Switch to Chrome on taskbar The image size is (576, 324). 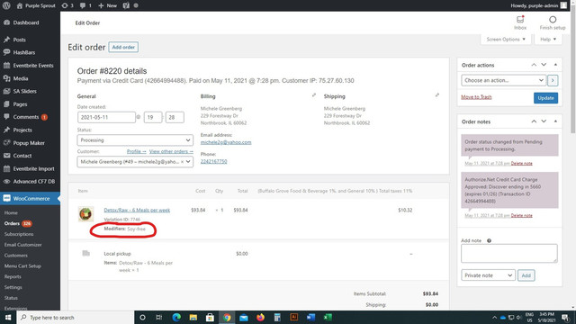click(x=227, y=318)
